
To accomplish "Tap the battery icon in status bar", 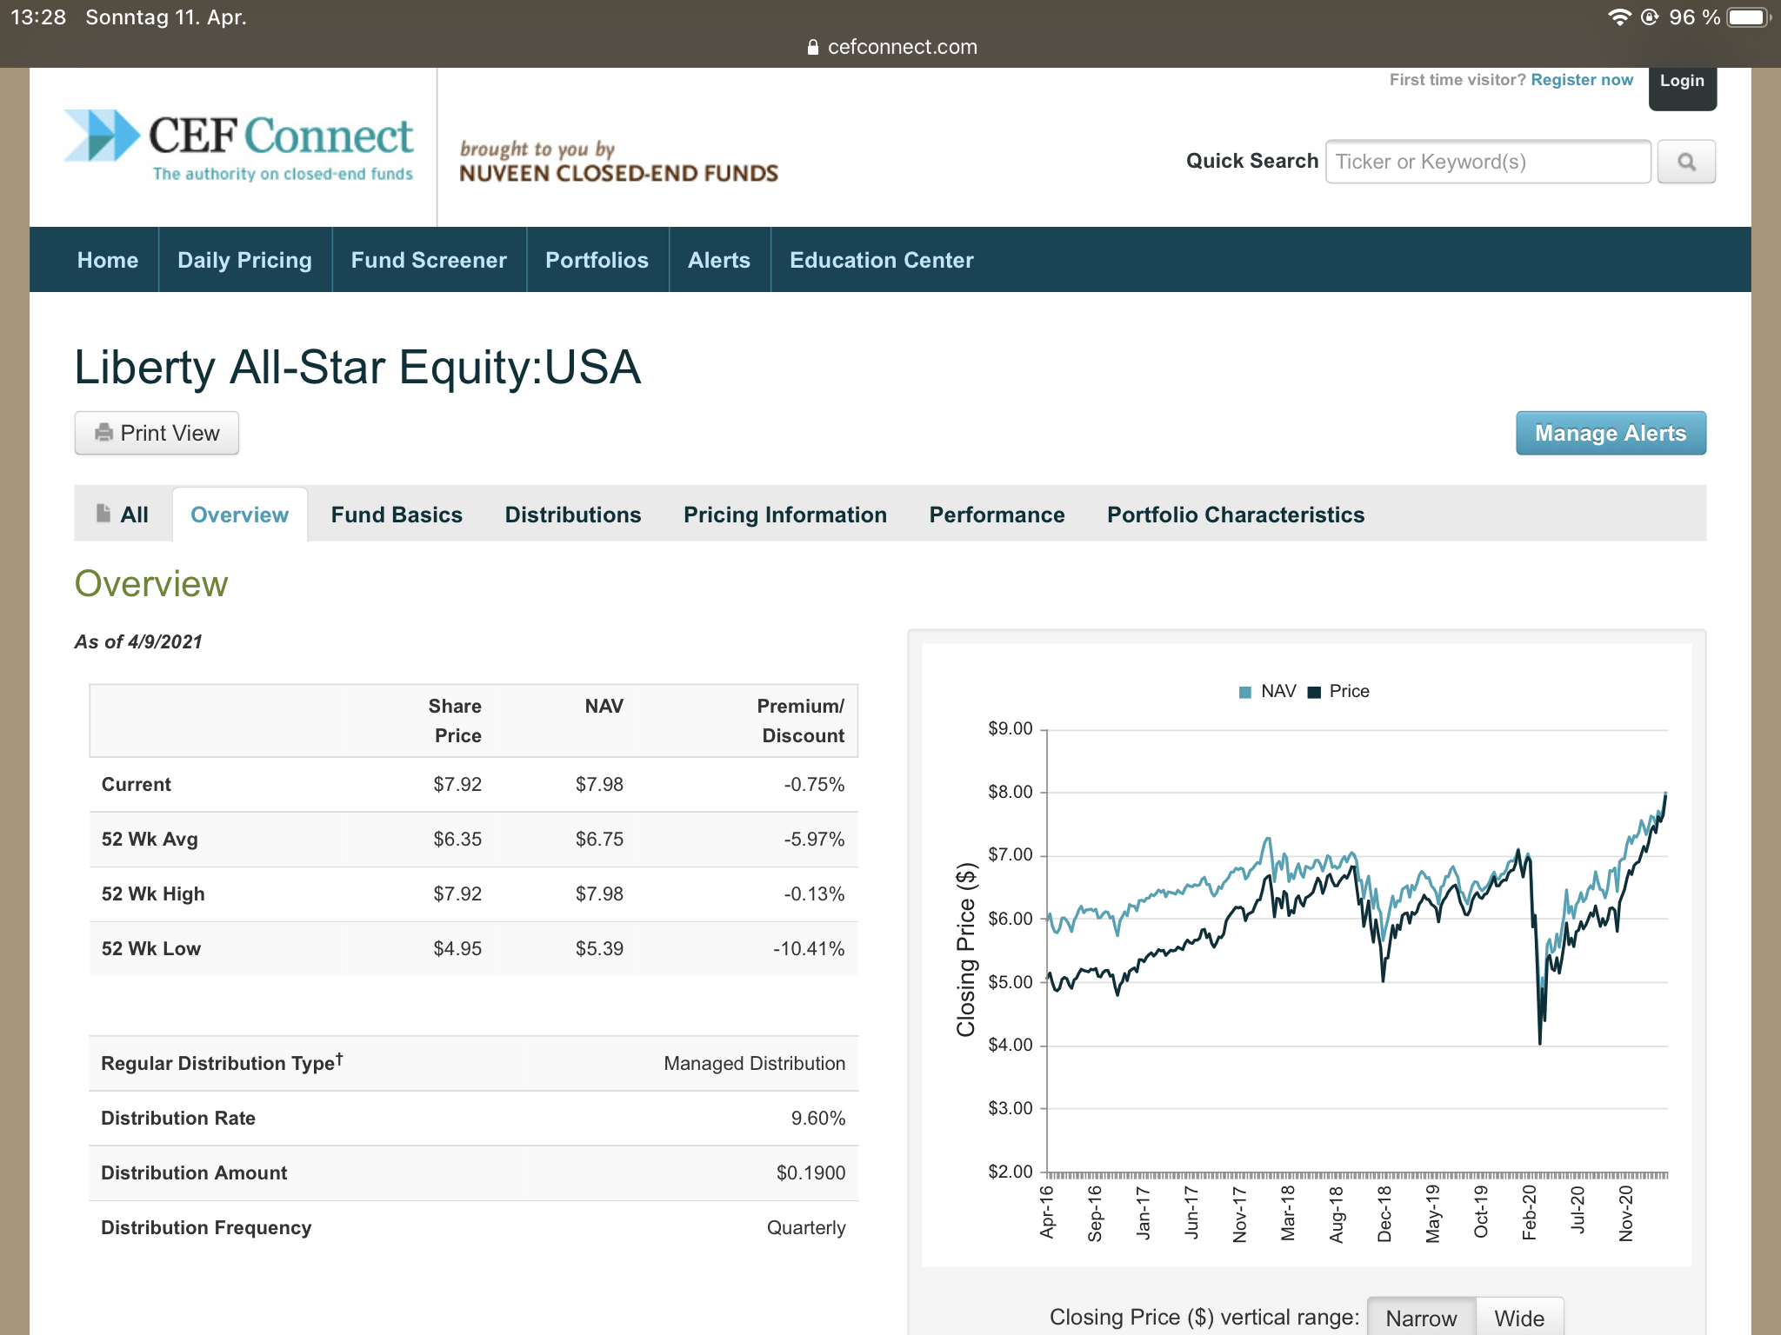I will [1747, 17].
